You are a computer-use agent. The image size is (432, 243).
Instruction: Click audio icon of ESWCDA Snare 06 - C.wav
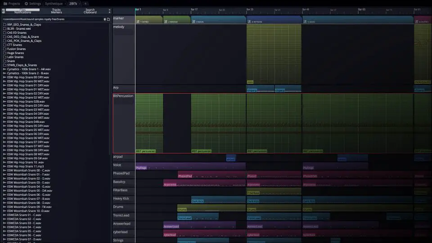click(4, 235)
